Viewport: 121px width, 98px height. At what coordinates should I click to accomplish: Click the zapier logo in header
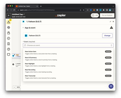[x=60, y=15]
